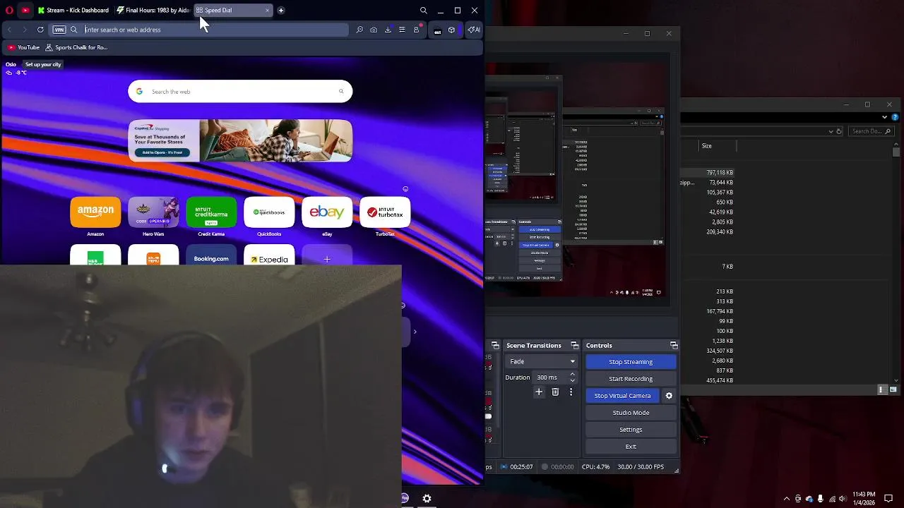
Task: Click Exit button in OBS Controls
Action: point(631,446)
